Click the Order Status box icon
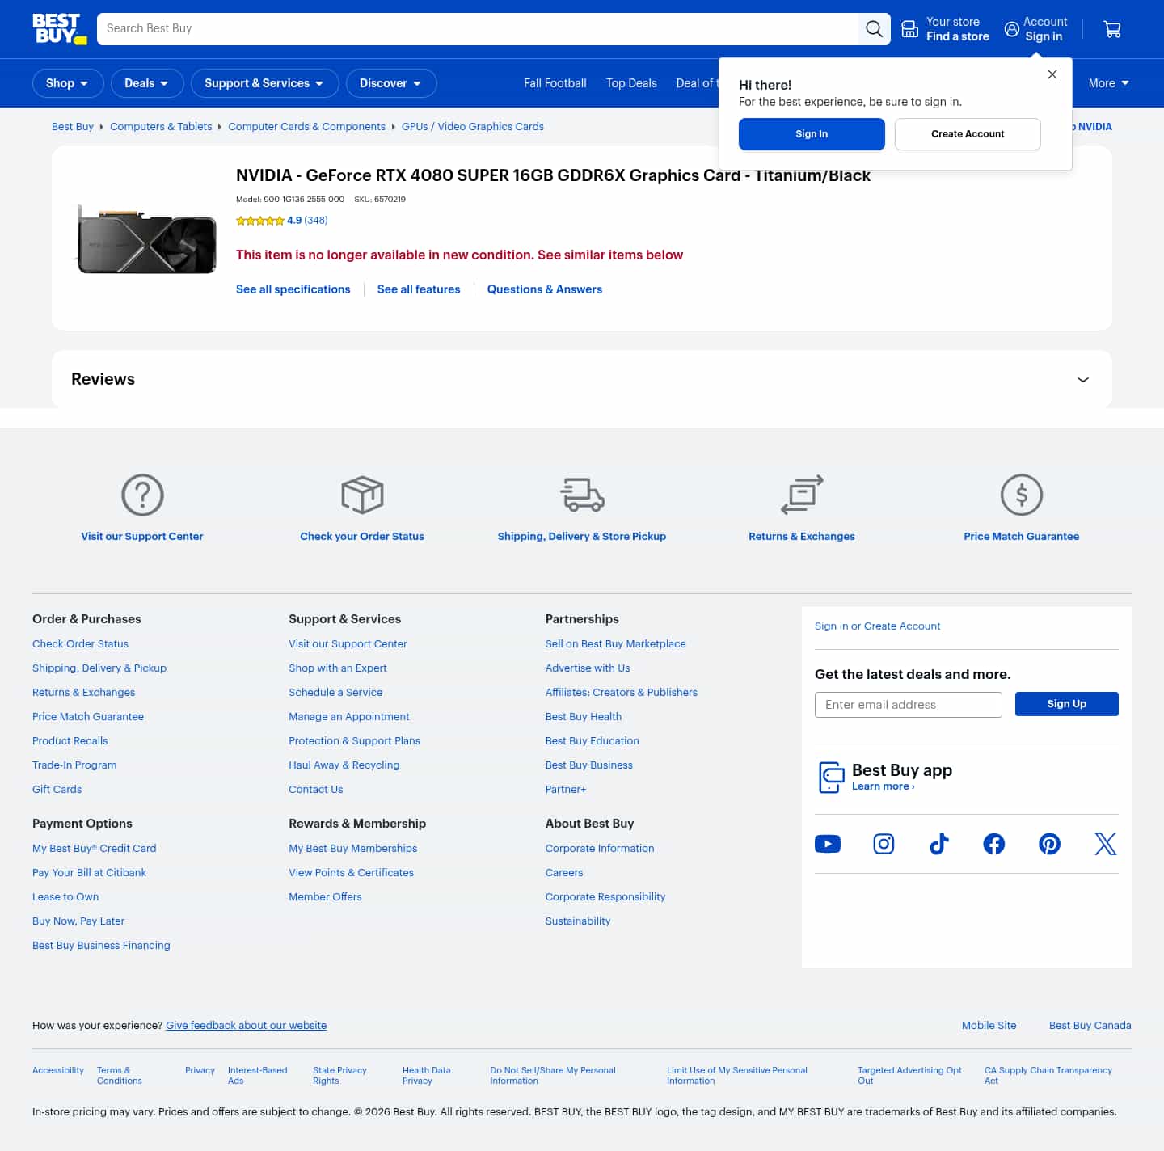This screenshot has width=1164, height=1151. tap(362, 495)
